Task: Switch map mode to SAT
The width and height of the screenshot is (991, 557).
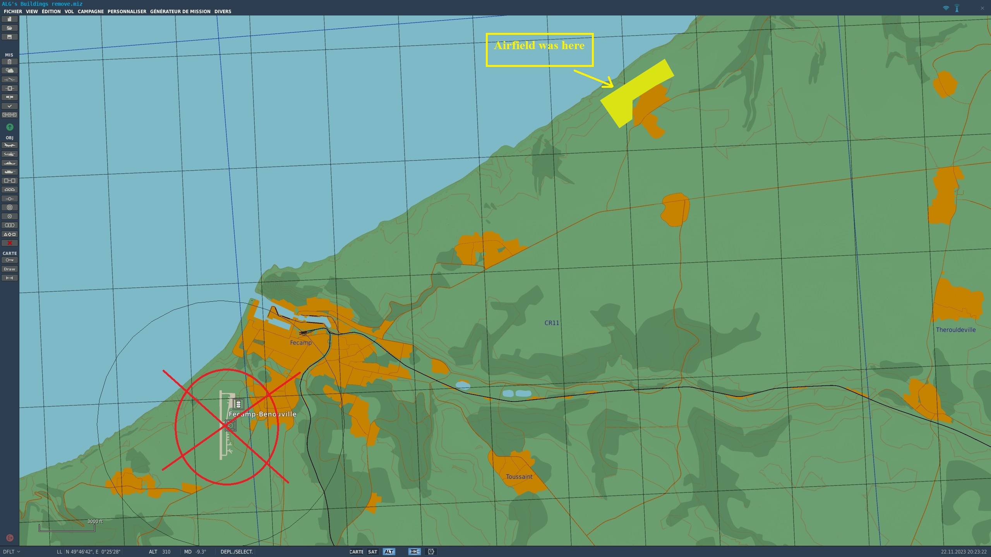Action: point(372,552)
